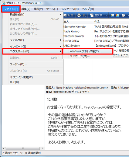This screenshot has height=157, width=129.
Task: Select the email from INFO CREW
Action: (x=72, y=41)
